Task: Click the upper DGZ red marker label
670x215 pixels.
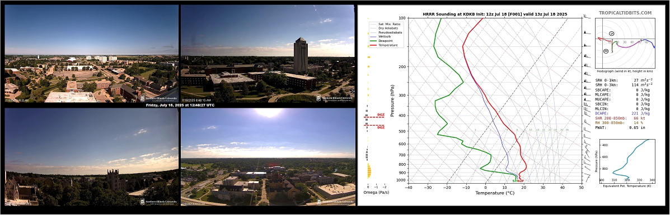Action: [381, 114]
